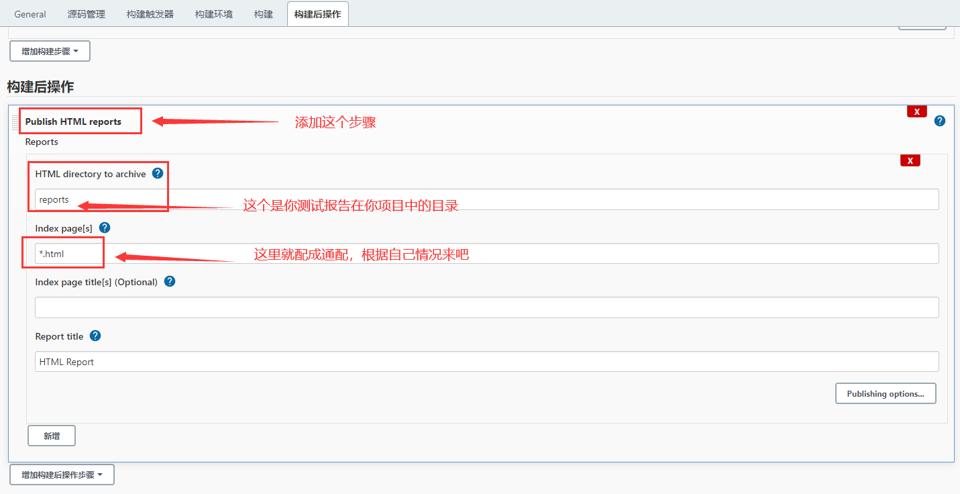Show help for Report title

(95, 336)
